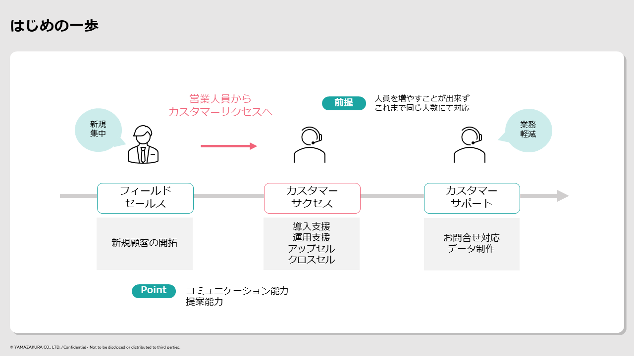Select the 新規顧客の開拓 description box
Viewport: 634px width, 356px height.
click(x=145, y=244)
